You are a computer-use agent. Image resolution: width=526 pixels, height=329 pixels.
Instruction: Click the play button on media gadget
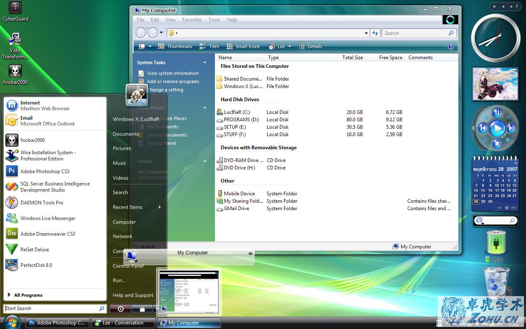497,129
